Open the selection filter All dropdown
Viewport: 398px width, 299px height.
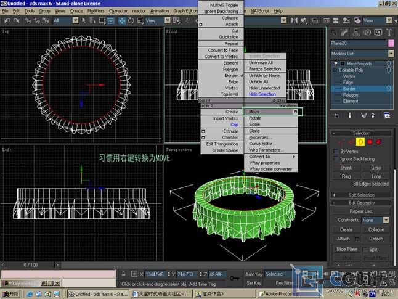pos(75,20)
